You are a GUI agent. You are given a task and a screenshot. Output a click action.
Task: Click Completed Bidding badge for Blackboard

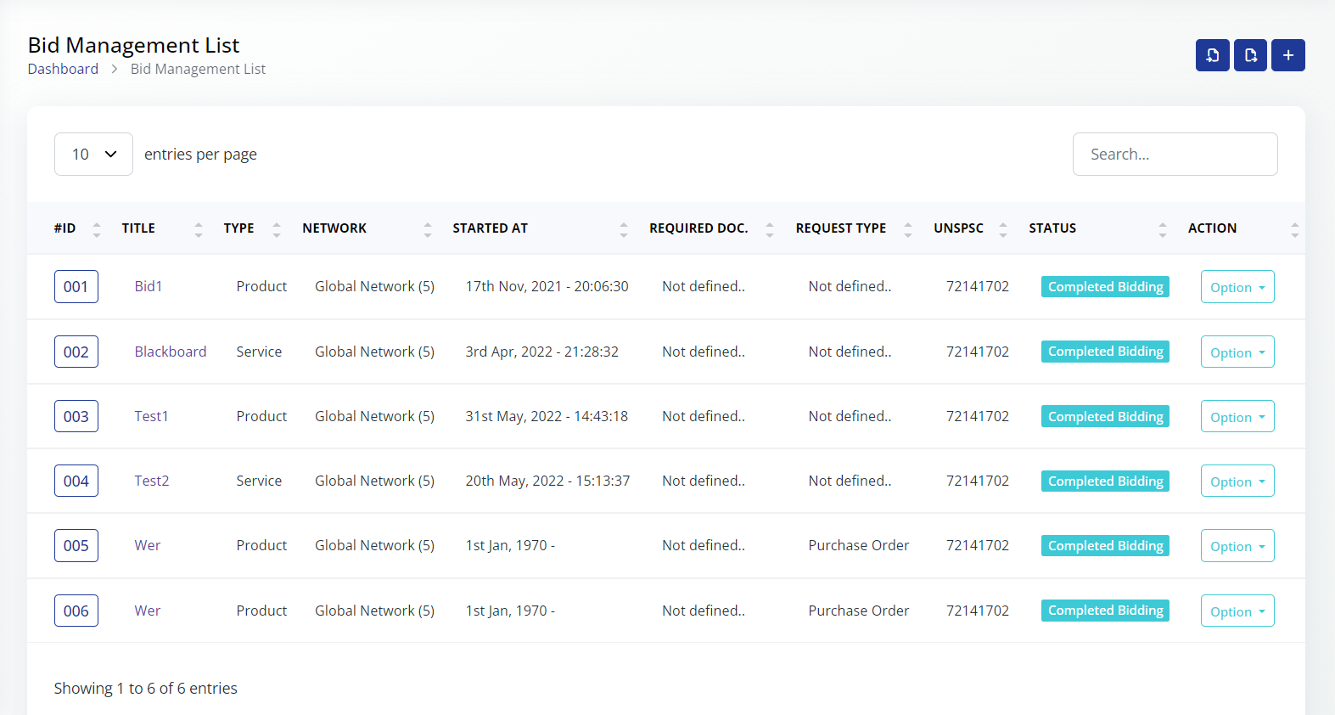point(1104,352)
